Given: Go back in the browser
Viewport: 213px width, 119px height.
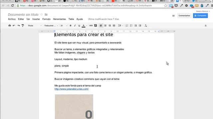Looking at the screenshot, I should 3,6.
